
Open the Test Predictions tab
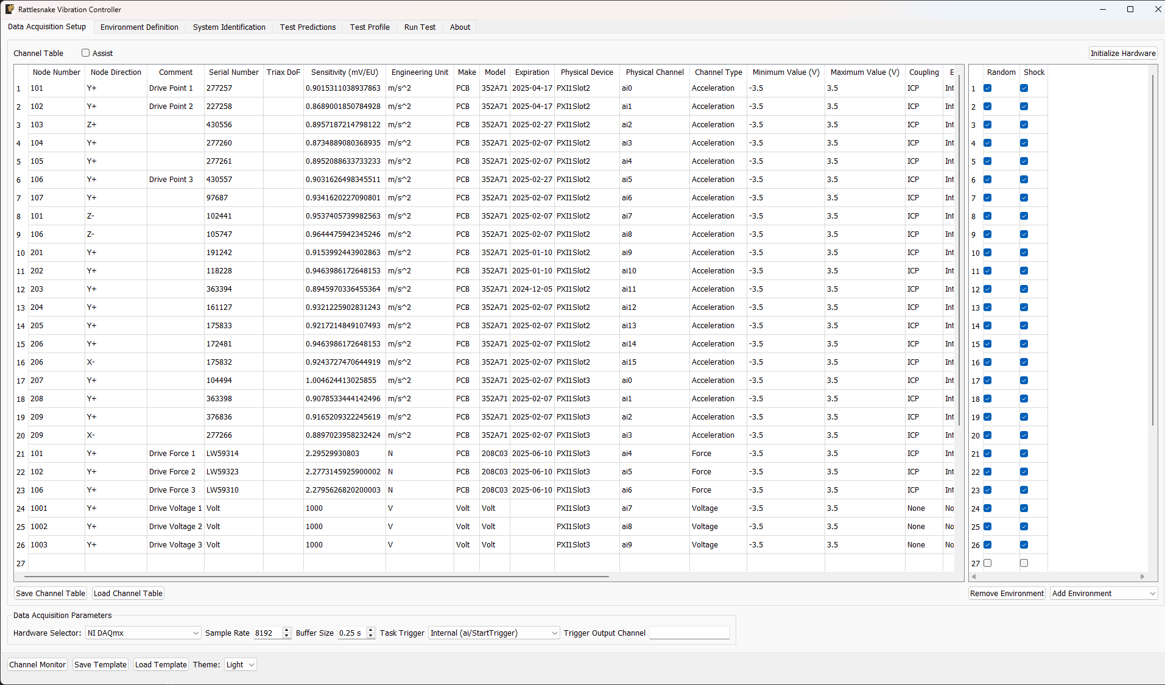pyautogui.click(x=308, y=27)
